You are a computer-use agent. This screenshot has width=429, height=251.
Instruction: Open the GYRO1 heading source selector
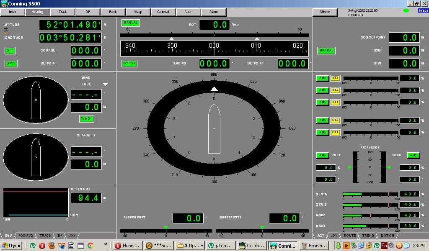coord(129,64)
